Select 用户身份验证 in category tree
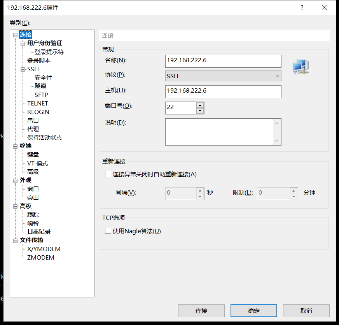The image size is (339, 325). click(45, 43)
